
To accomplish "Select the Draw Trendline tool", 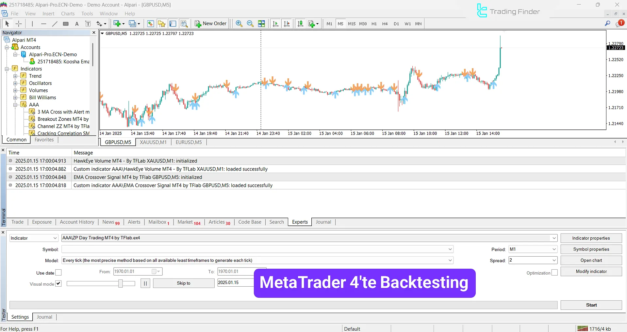I will click(55, 23).
